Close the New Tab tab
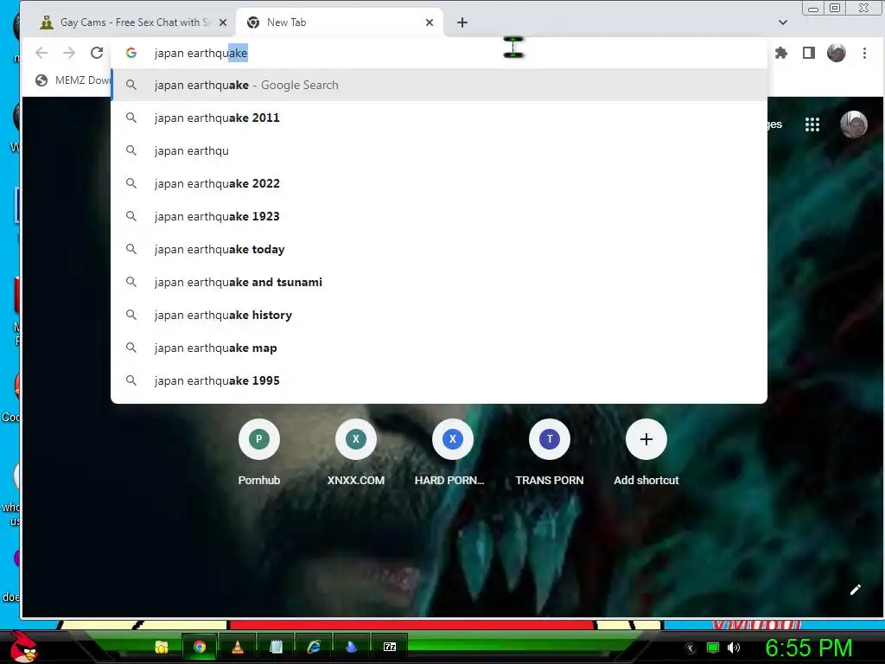The height and width of the screenshot is (664, 885). tap(430, 22)
